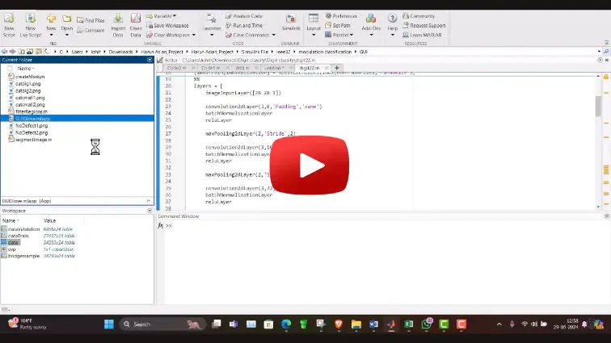Expand the Current Folder panel actions menu
611x343 pixels.
(x=149, y=60)
